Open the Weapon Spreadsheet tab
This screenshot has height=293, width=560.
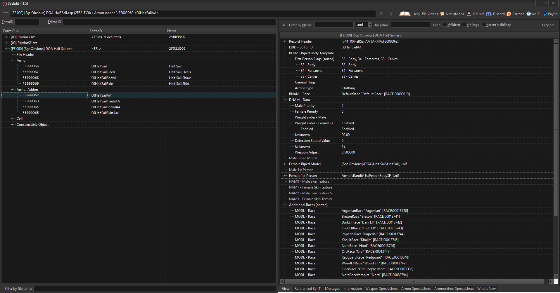tap(381, 289)
